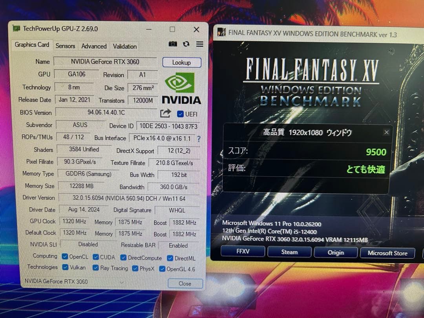Click the Steam button in benchmark
Viewport: 424px width, 318px height.
point(289,252)
